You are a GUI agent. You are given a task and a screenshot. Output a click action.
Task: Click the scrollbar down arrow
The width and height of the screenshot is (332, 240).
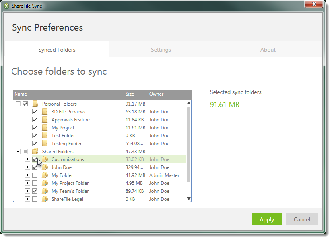(x=188, y=198)
